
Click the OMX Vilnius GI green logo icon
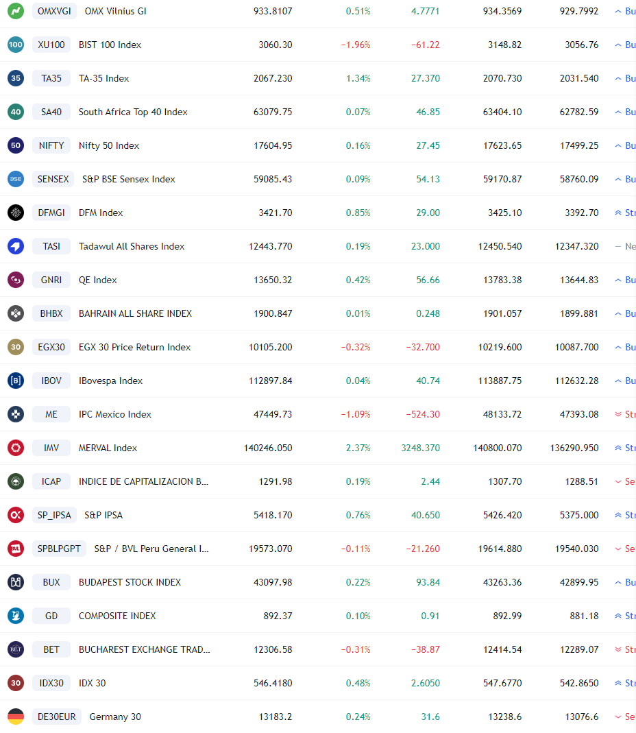(16, 11)
